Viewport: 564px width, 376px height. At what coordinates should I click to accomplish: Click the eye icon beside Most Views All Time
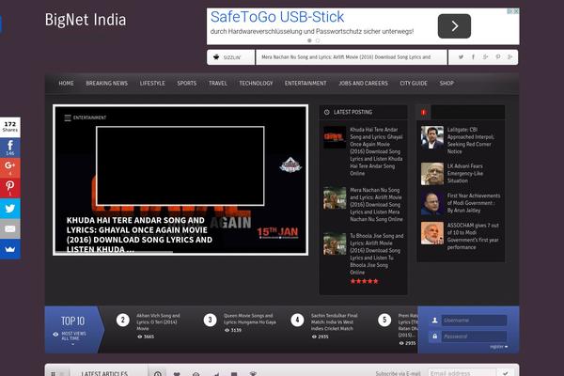pyautogui.click(x=55, y=335)
